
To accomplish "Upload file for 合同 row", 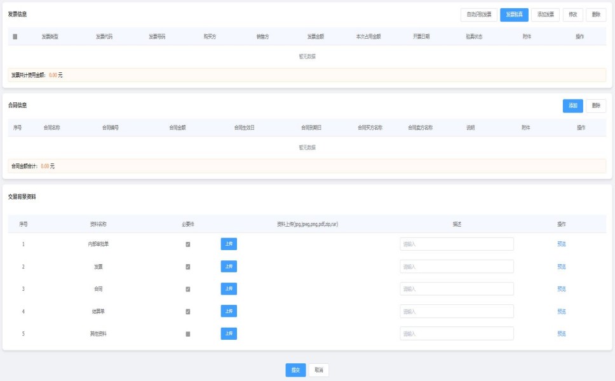I will point(229,289).
